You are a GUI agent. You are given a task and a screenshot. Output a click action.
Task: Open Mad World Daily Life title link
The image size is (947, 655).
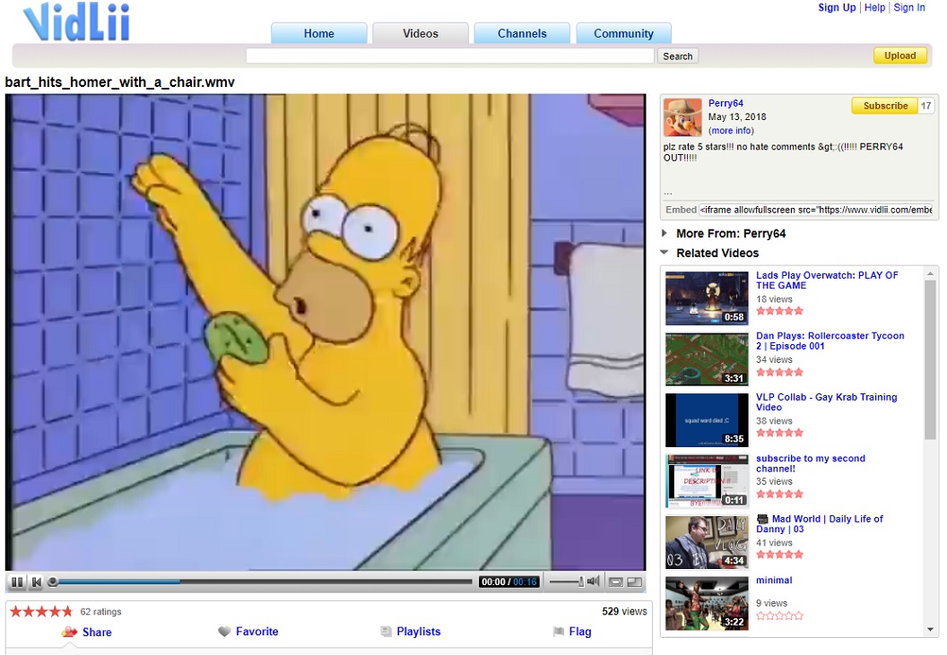click(x=821, y=524)
